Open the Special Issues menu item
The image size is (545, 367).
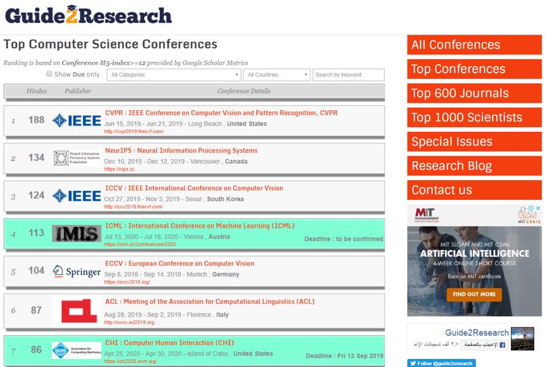pyautogui.click(x=474, y=141)
